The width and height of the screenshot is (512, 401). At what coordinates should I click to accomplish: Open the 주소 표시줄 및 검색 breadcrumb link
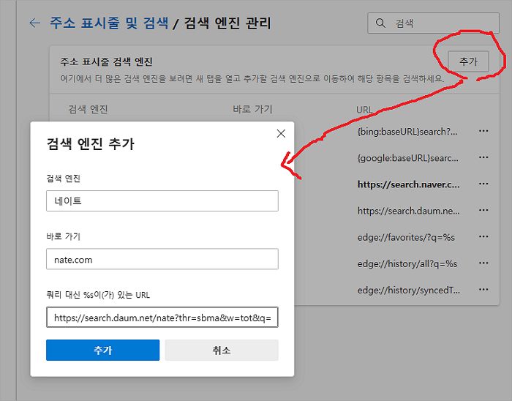(108, 23)
